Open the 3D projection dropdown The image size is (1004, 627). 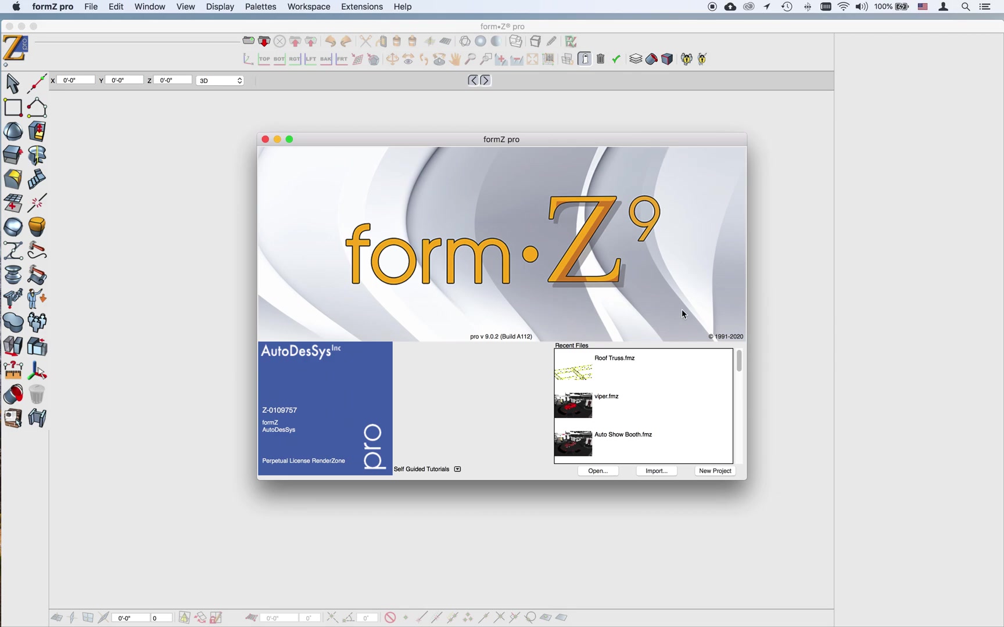[x=220, y=80]
